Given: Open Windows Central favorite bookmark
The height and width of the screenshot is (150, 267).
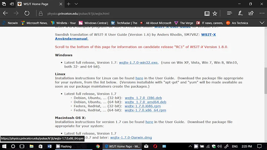Looking at the screenshot, I should click(93, 23).
